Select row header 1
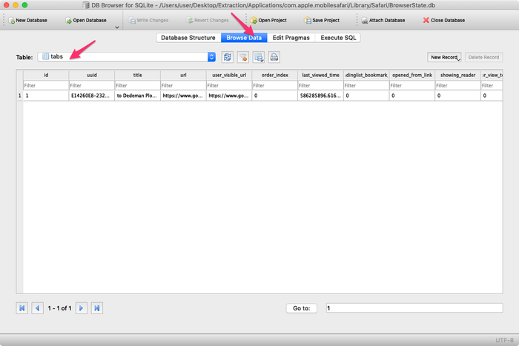This screenshot has height=346, width=519. tap(19, 96)
